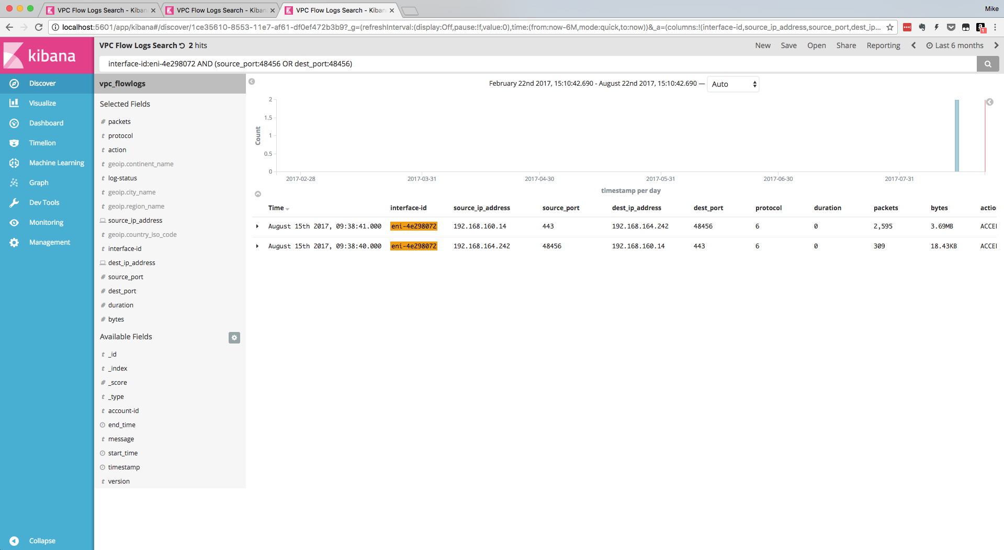Click the chart legend toggle icon
This screenshot has height=550, width=1004.
pos(990,102)
